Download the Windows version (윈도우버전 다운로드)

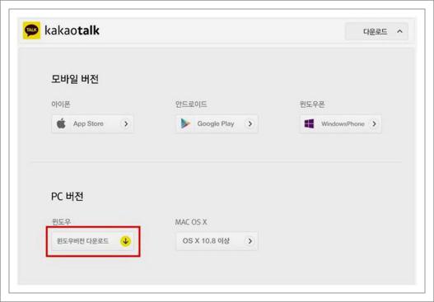tap(92, 241)
